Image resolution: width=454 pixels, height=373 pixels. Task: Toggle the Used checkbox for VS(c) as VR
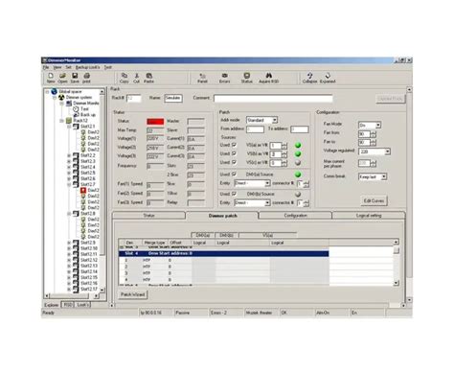coord(235,162)
